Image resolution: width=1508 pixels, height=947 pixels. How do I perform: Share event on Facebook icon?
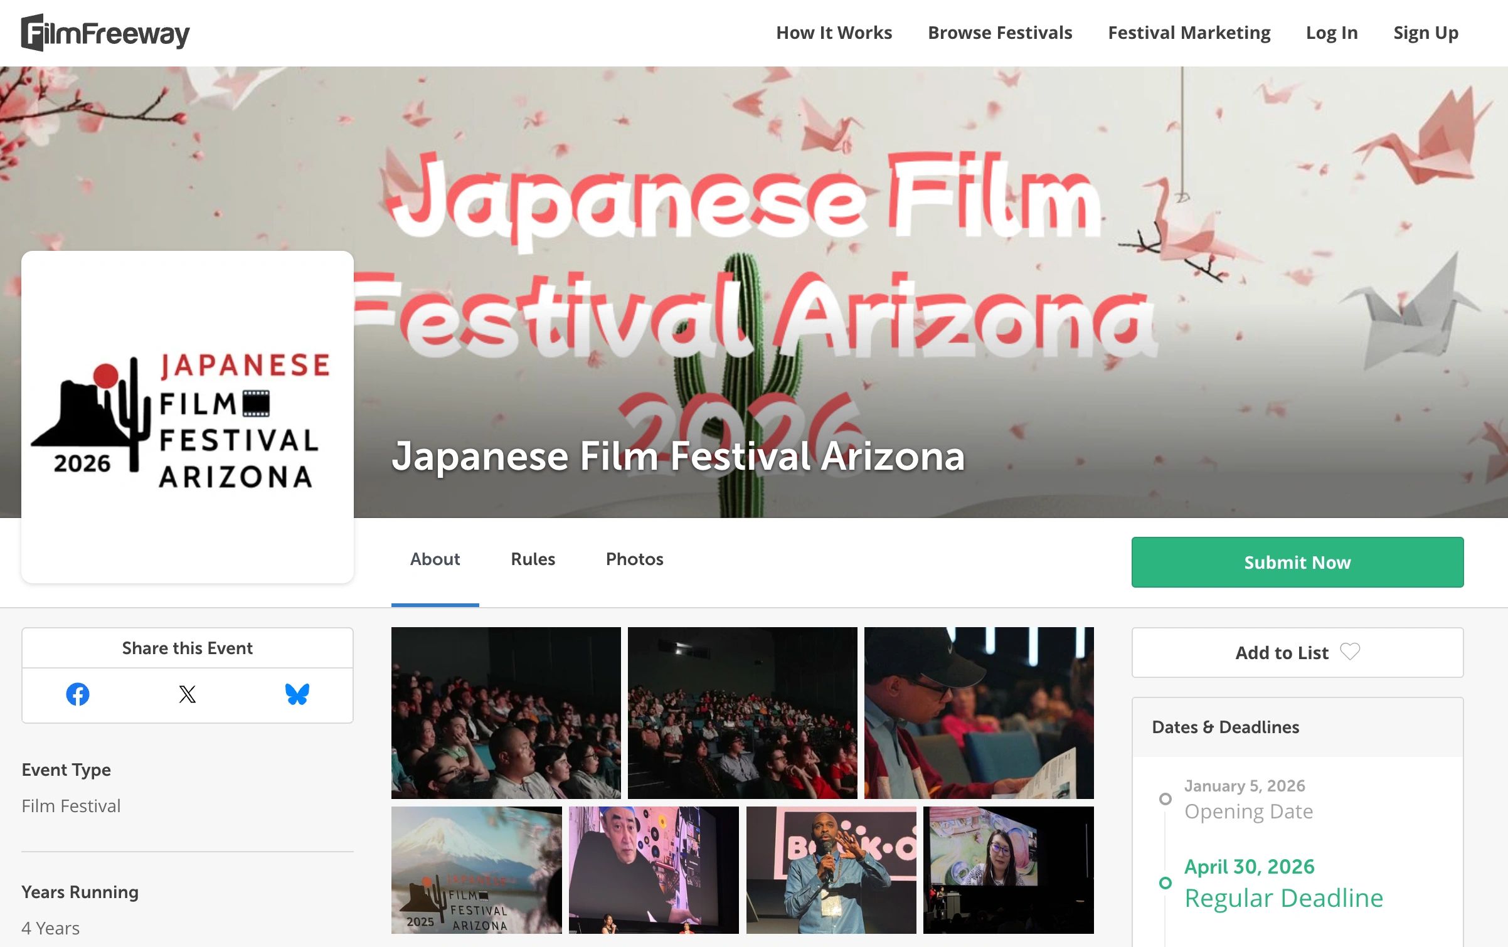78,694
